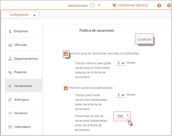Click the Oficinas icon in sidebar
This screenshot has width=172, height=136.
pos(10,45)
